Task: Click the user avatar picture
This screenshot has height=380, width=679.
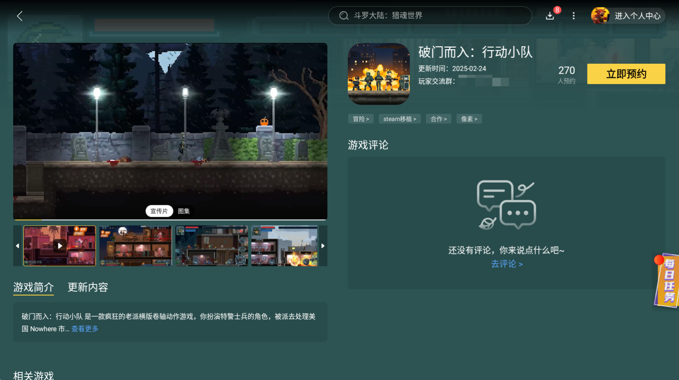Action: [600, 16]
